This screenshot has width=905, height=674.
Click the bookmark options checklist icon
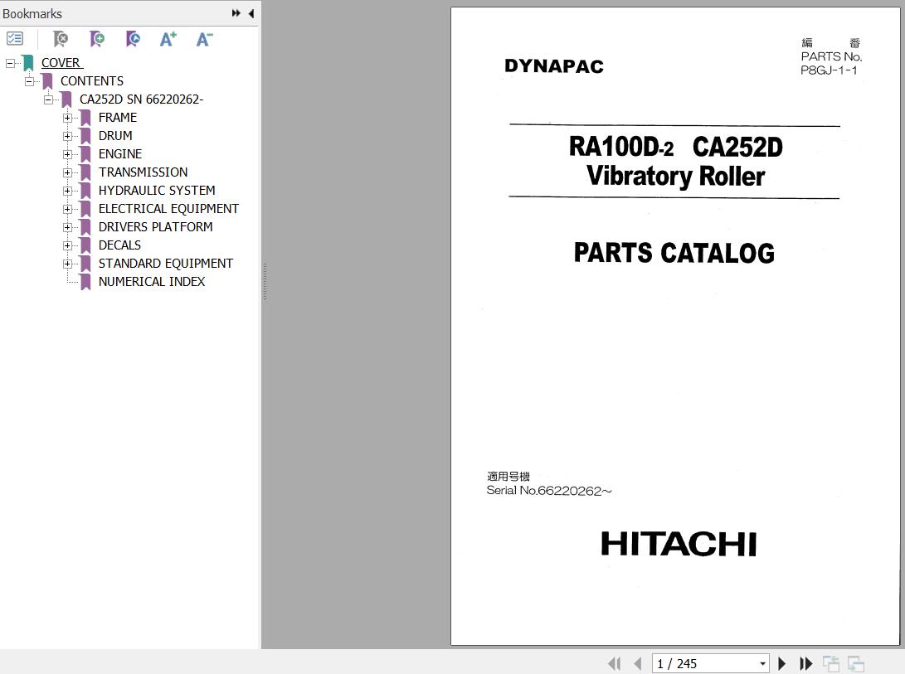point(15,39)
